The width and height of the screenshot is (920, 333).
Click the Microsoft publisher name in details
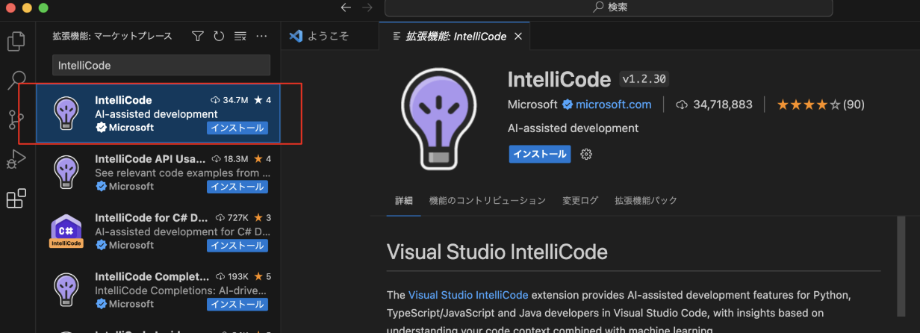[532, 105]
